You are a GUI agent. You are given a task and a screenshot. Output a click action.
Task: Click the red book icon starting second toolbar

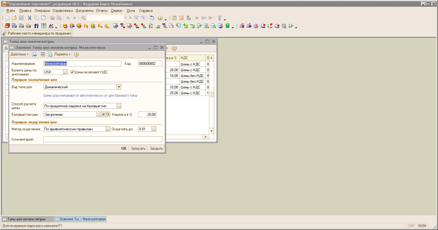tap(7, 26)
